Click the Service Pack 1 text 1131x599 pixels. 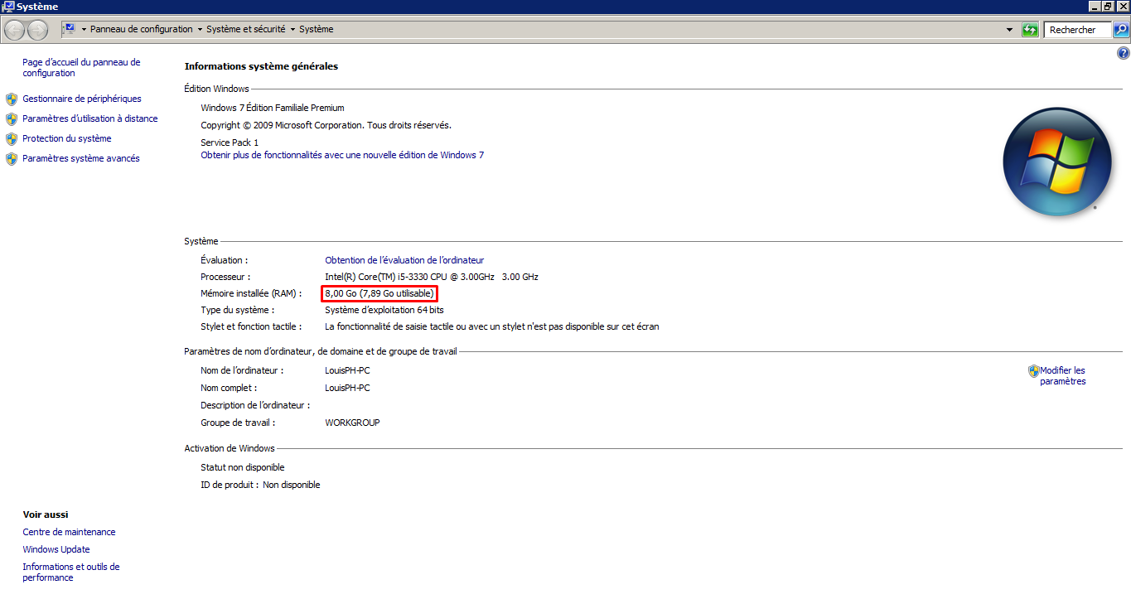[230, 143]
